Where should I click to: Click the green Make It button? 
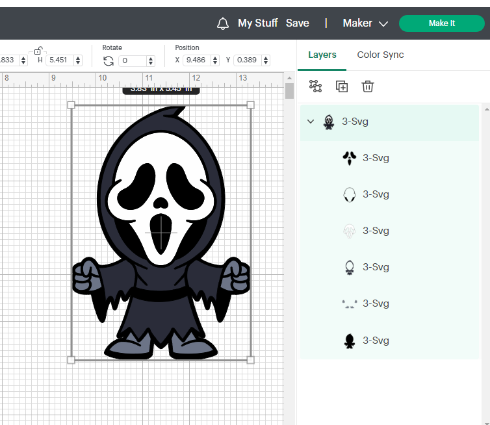(441, 23)
